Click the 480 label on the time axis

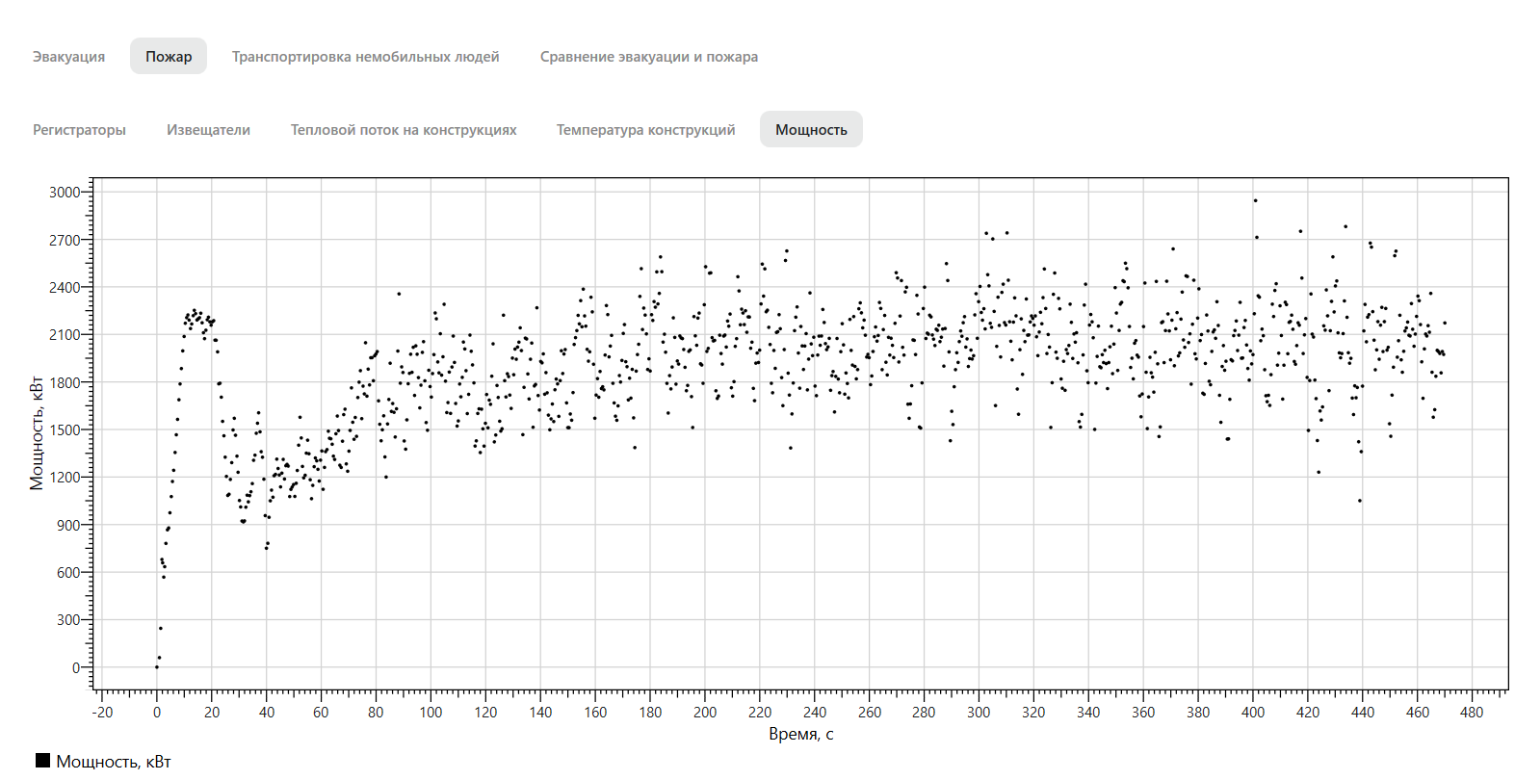coord(1472,713)
